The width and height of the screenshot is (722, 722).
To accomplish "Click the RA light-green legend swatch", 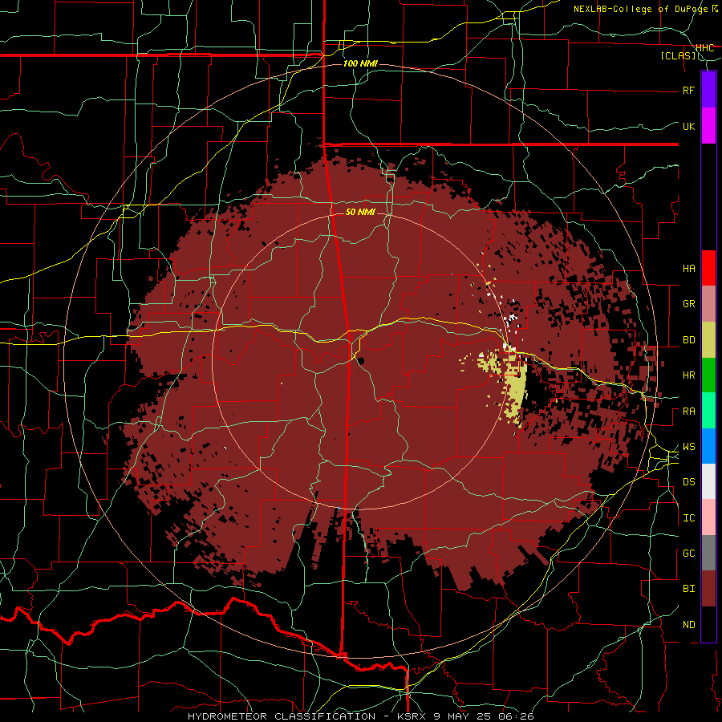I will coord(708,411).
